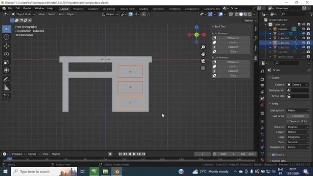Toggle the snapping magnet icon
The image size is (313, 176).
click(x=131, y=14)
